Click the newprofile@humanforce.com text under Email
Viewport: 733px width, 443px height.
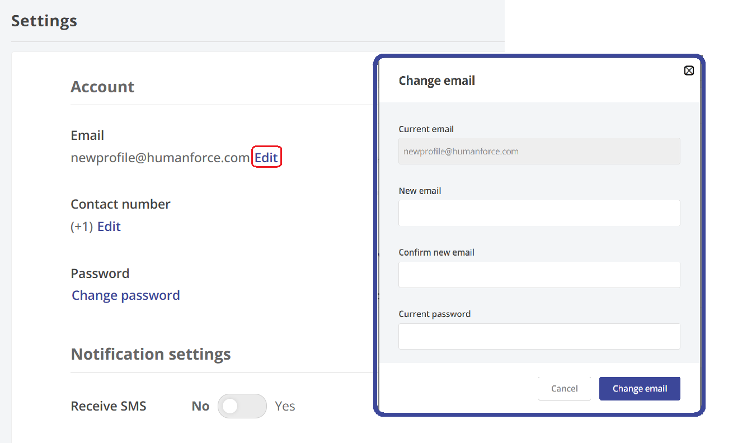pyautogui.click(x=160, y=158)
